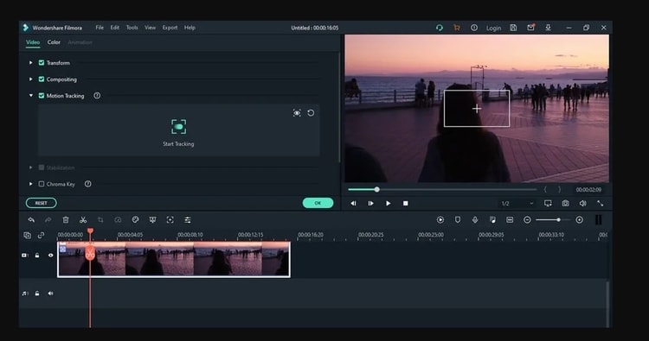Hide the video track with eye icon
This screenshot has height=341, width=649.
tap(50, 256)
